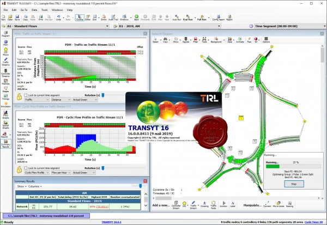Open Flows (OD) from the left sidebar

5,52
